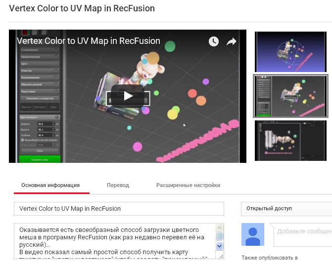Click the share arrow icon on video
This screenshot has width=332, height=265.
[232, 41]
